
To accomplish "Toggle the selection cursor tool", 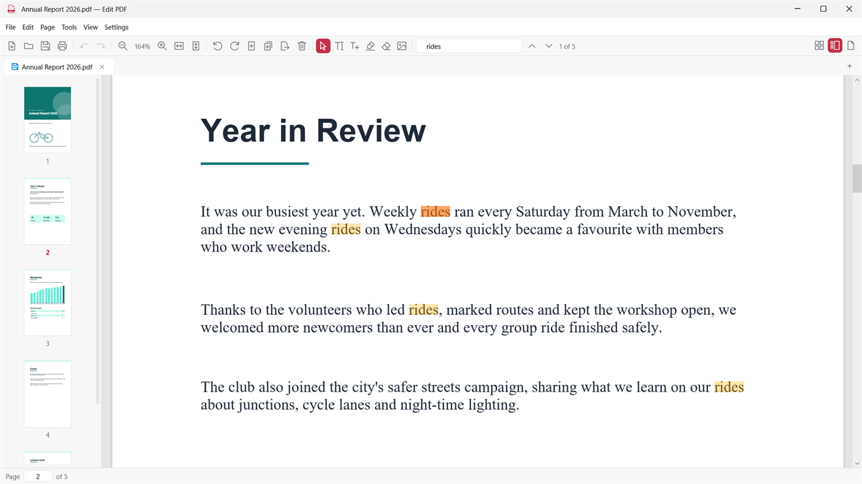I will pyautogui.click(x=323, y=46).
